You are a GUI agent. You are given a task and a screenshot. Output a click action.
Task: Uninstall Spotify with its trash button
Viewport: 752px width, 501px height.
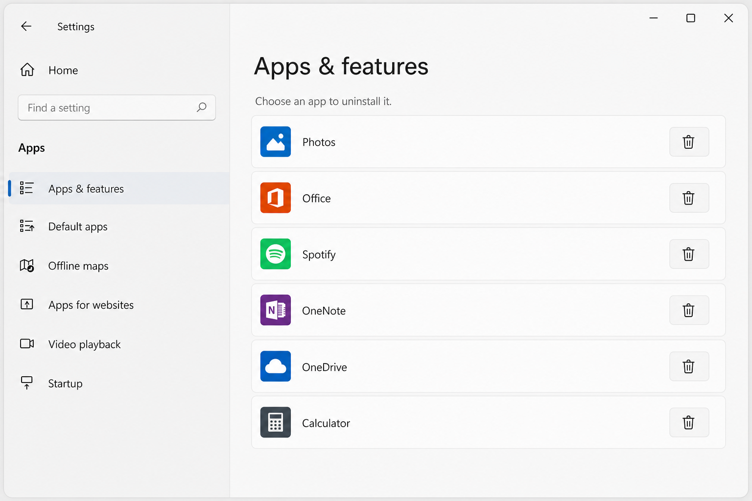(x=689, y=254)
